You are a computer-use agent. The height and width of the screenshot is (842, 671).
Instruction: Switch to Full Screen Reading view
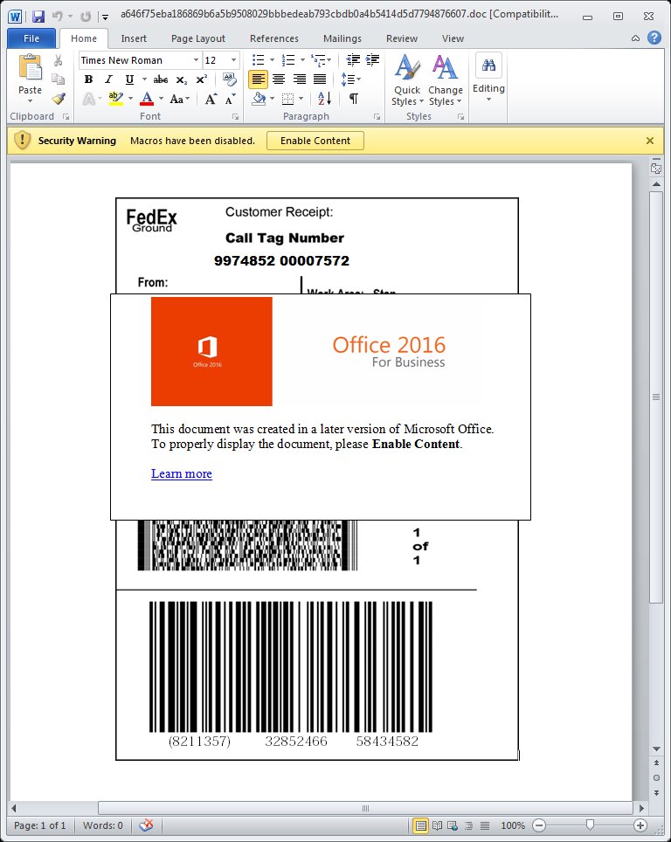click(x=437, y=825)
